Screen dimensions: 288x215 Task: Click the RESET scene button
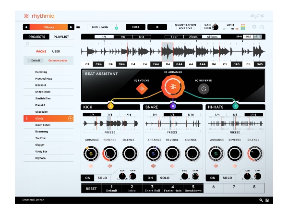click(x=91, y=189)
